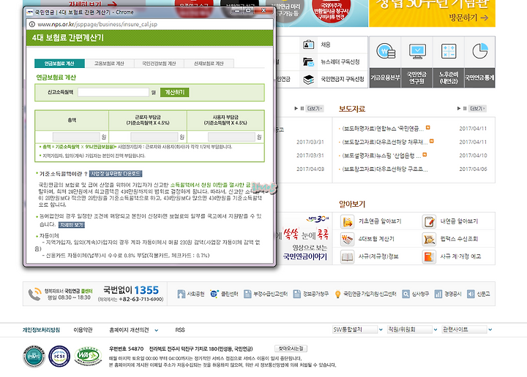This screenshot has width=527, height=377.
Task: Open the 연합뉴스 '국민연금 press release
Action: click(x=383, y=129)
